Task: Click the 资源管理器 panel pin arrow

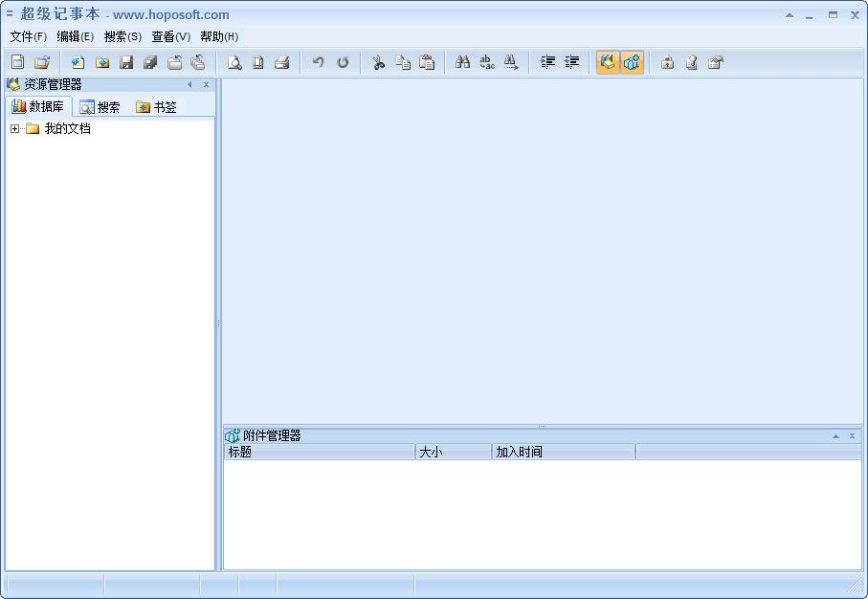Action: (x=189, y=85)
